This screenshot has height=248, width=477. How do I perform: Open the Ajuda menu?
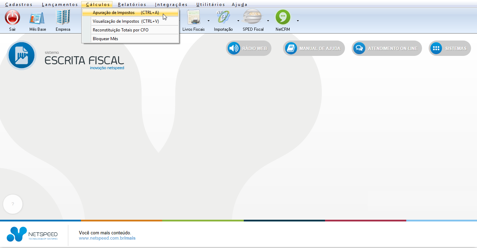coord(240,5)
